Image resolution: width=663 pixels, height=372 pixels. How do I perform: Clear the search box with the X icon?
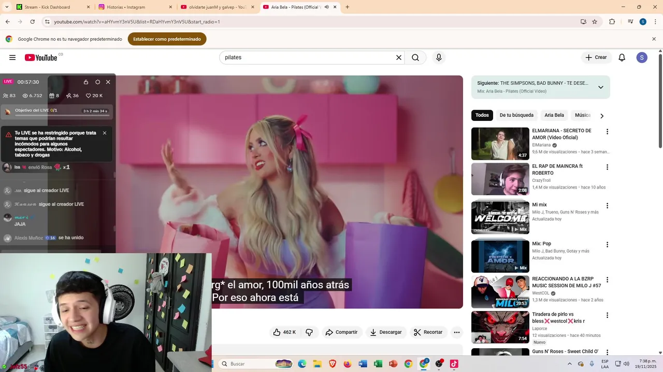(399, 57)
